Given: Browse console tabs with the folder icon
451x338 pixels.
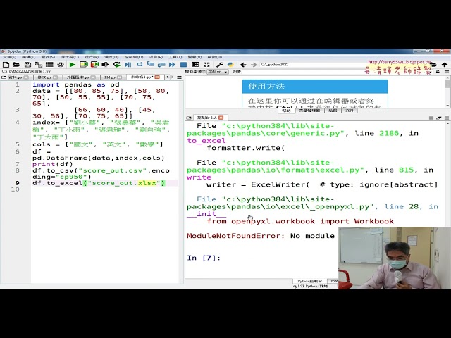Looking at the screenshot, I should [x=189, y=118].
